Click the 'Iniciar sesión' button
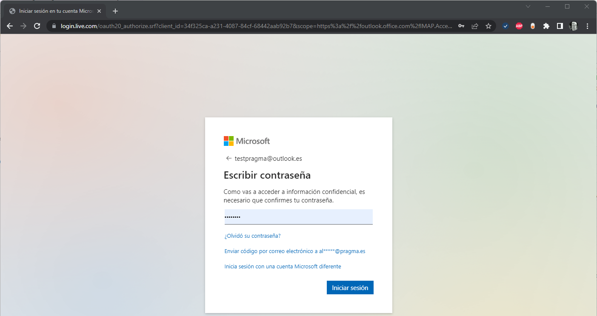 [x=350, y=288]
